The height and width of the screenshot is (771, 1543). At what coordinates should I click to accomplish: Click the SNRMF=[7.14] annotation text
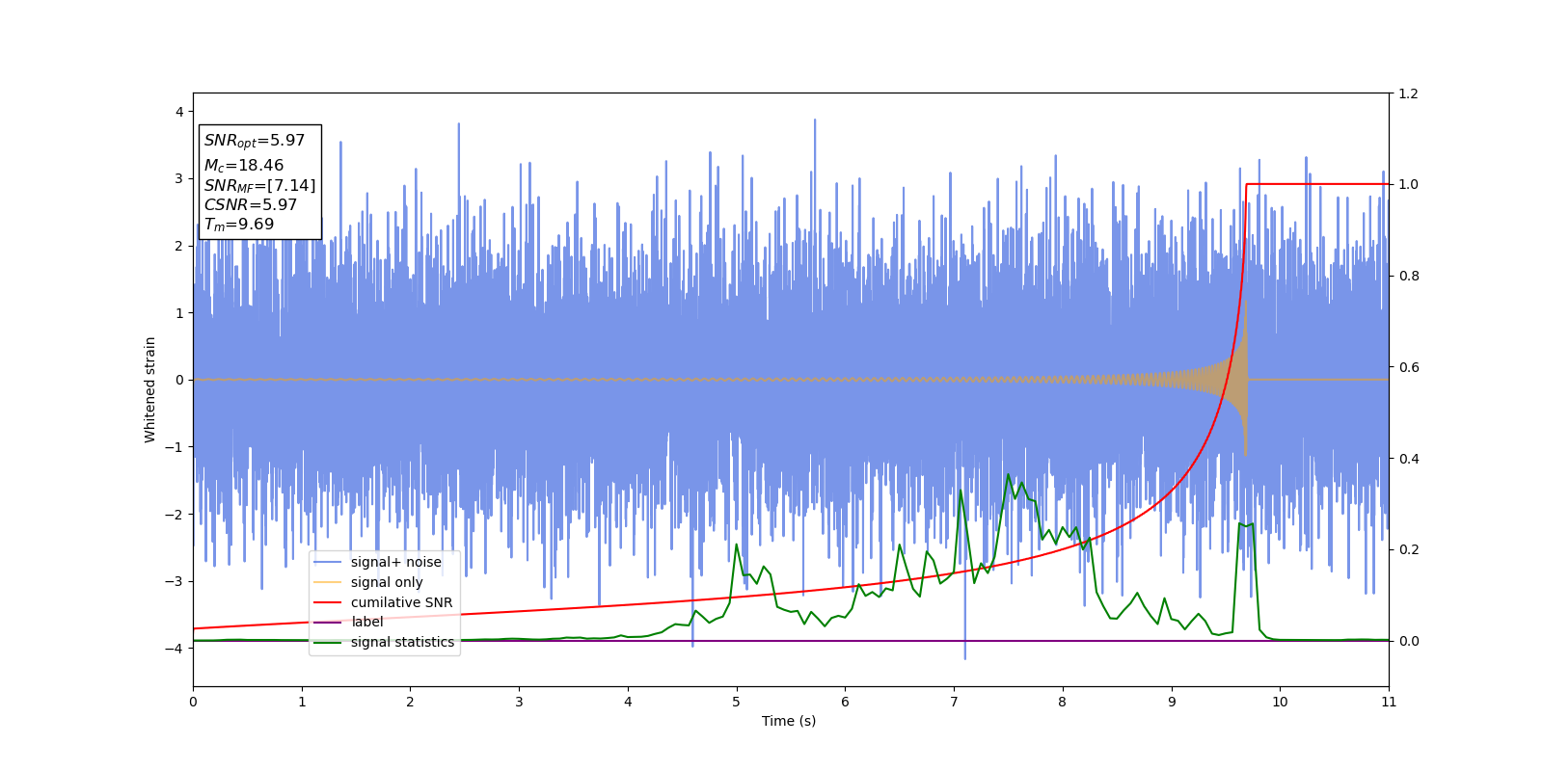pos(259,185)
